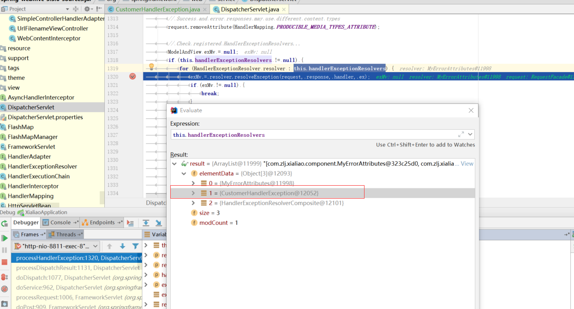Expand the Evaluate expression field icon
This screenshot has height=309, width=574.
(461, 134)
